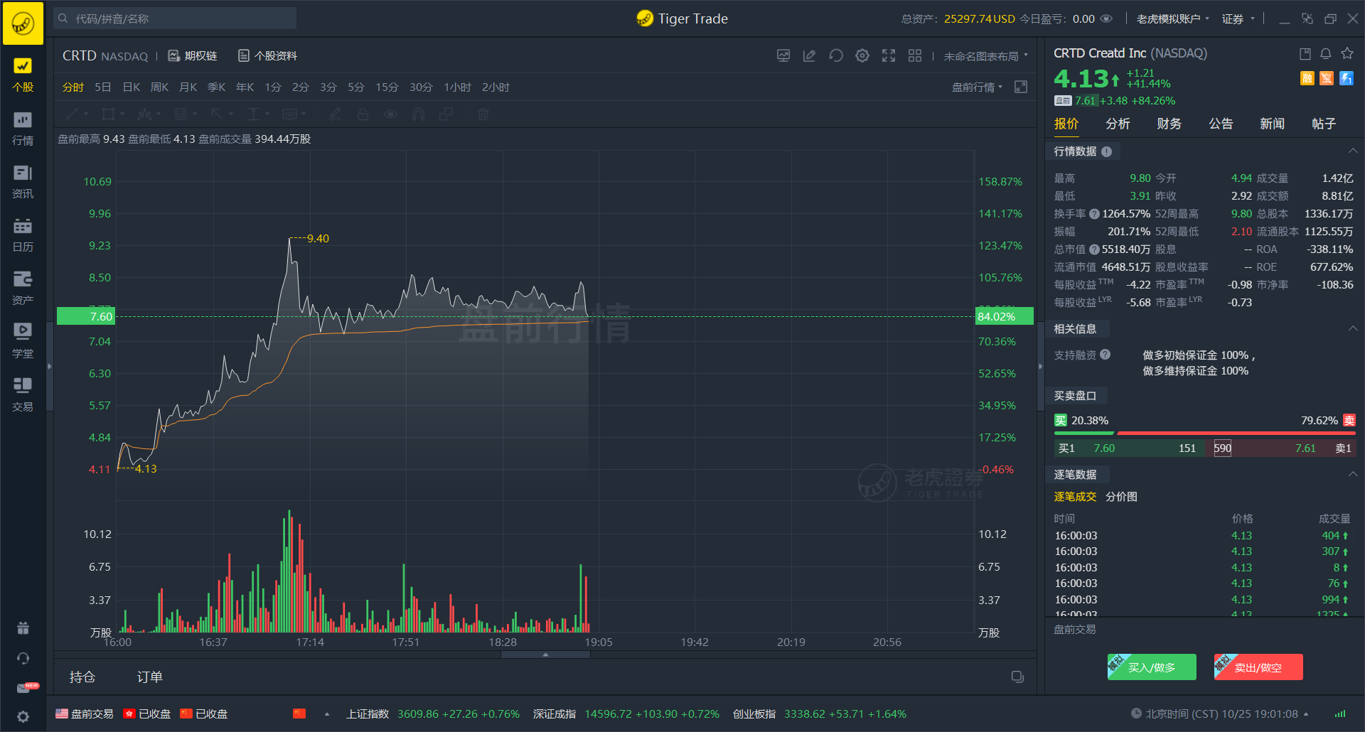Open the 日历 calendar section in sidebar
The height and width of the screenshot is (732, 1365).
(x=23, y=235)
